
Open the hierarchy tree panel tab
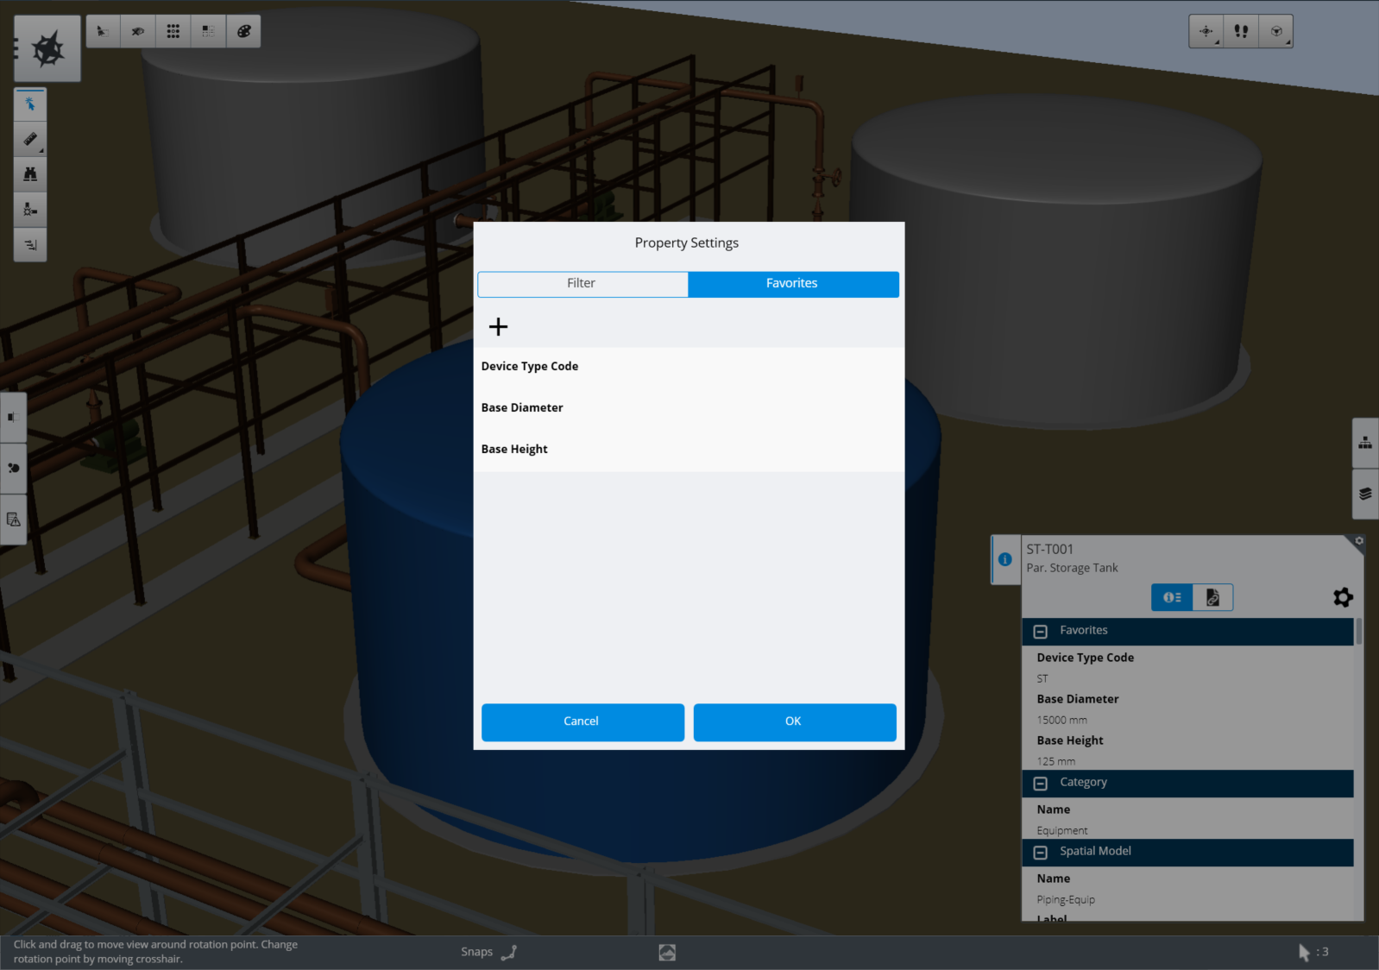1365,443
